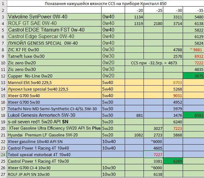Viewport: 204px width, 178px height.
Task: Select the 4952 value for Xteer G700 5w30
Action: tap(173, 102)
